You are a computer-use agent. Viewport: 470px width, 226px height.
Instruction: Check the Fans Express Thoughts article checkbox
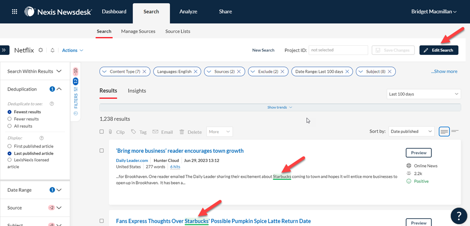tap(102, 221)
